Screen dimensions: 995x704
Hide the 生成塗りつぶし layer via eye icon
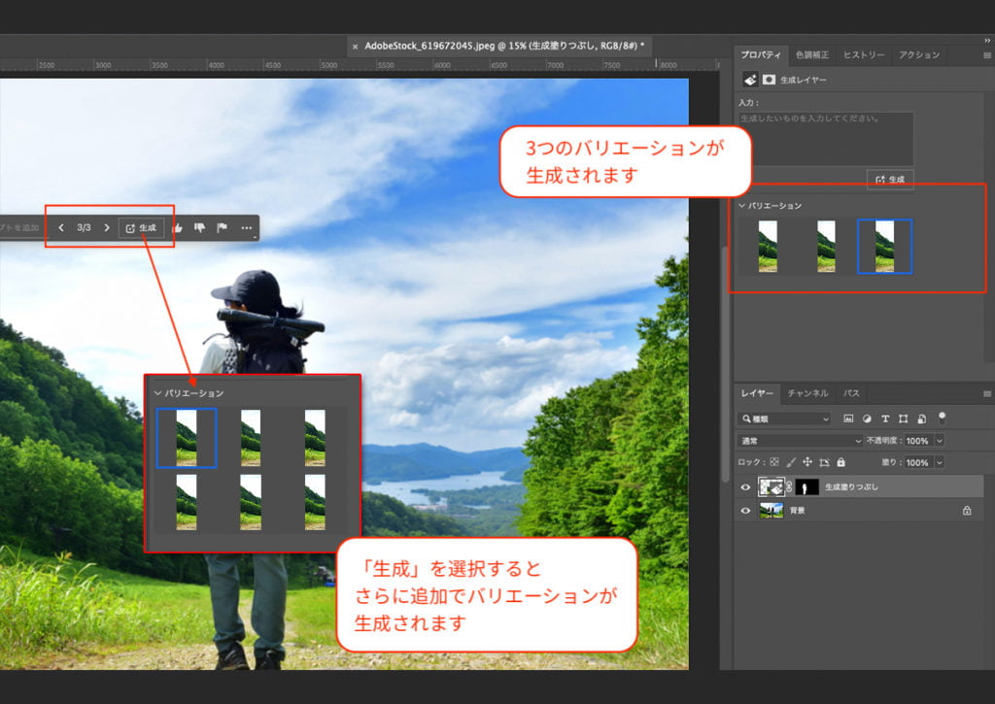746,486
